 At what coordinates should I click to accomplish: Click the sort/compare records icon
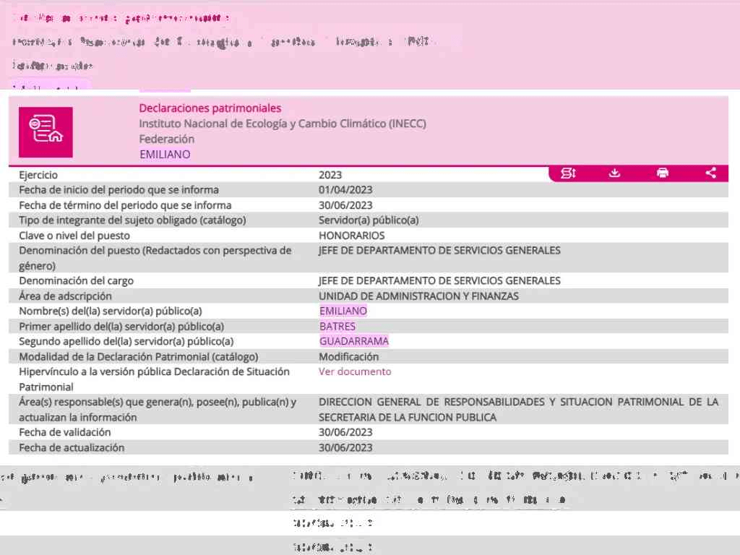pyautogui.click(x=568, y=173)
